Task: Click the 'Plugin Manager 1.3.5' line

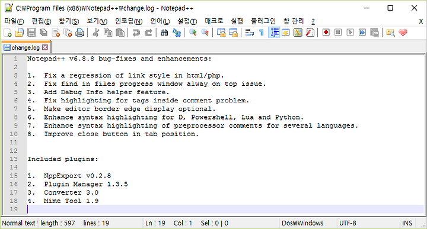Action: click(x=77, y=184)
